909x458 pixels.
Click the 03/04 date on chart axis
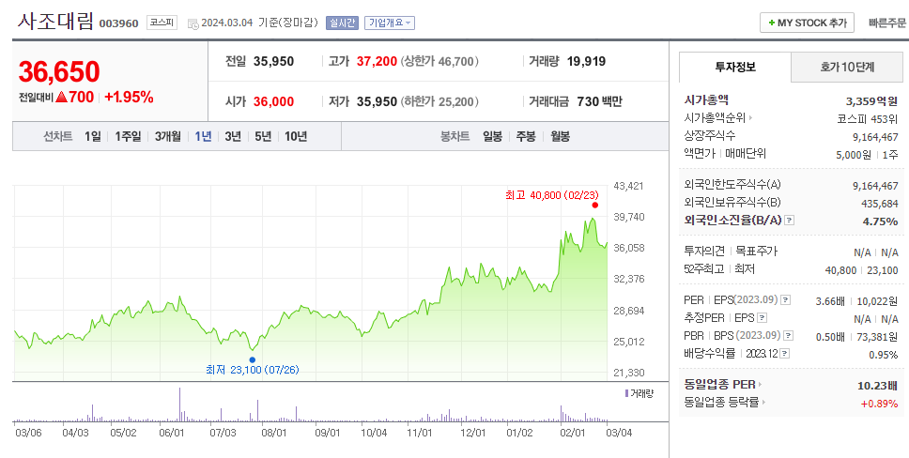[619, 433]
